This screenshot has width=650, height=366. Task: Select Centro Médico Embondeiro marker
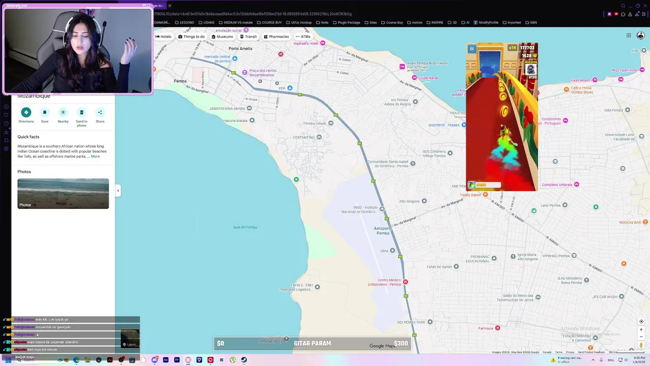pos(405,282)
